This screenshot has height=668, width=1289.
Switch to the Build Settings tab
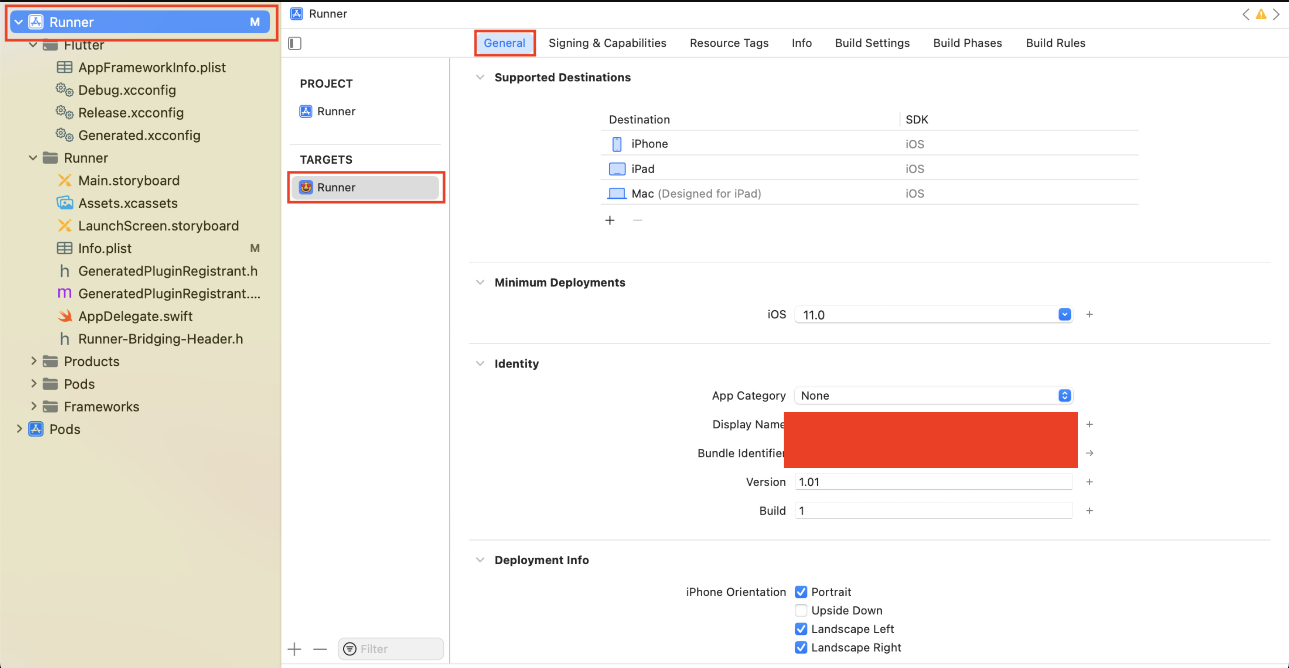[x=872, y=43]
